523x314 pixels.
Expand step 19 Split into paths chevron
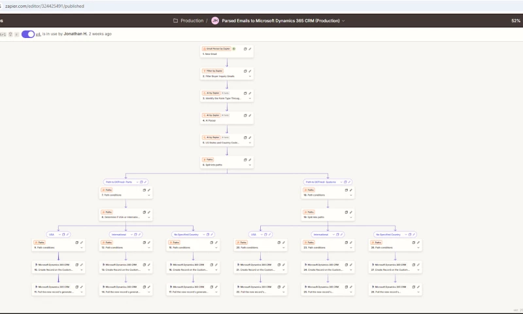351,217
